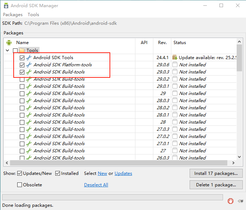Screen dimensions: 246x210
Task: Click wrench icon of Build-tools rev 28.0.1
Action: tap(29, 115)
